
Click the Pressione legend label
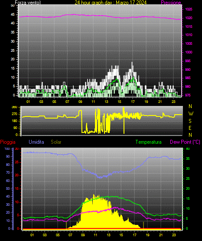coord(171,3)
